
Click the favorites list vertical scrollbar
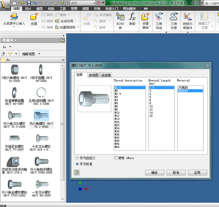tap(62, 124)
